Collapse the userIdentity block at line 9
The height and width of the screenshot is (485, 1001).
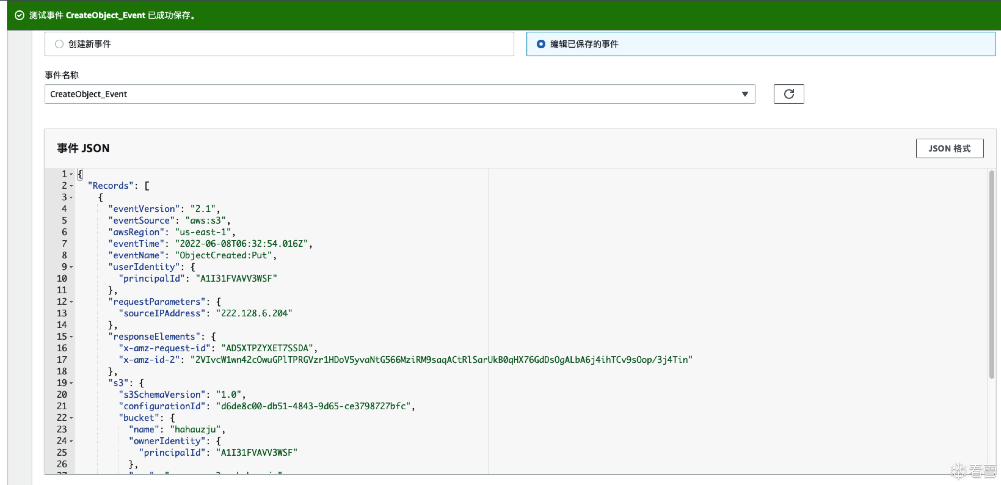71,267
